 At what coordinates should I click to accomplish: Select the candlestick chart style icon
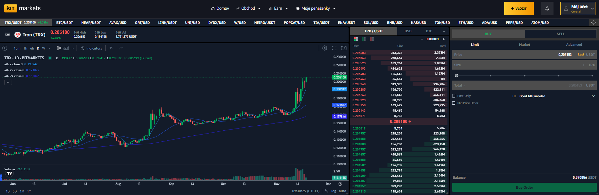(59, 48)
